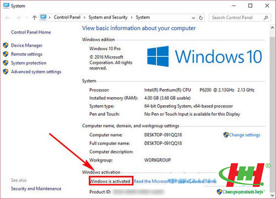The height and width of the screenshot is (199, 276).
Task: Click the System window title icon
Action: point(6,6)
